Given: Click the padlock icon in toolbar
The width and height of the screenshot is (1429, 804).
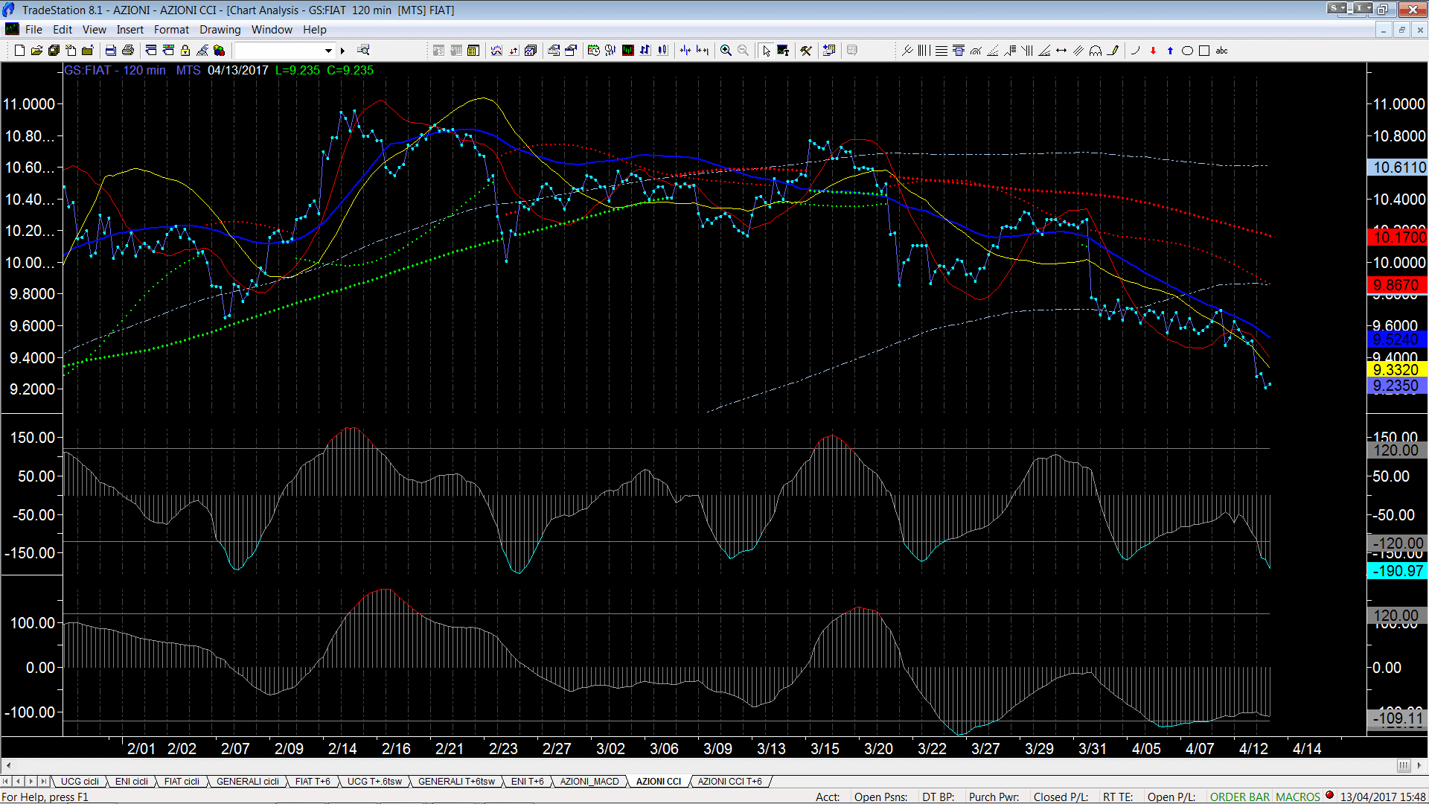Looking at the screenshot, I should coord(185,51).
